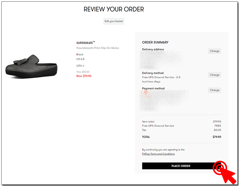The width and height of the screenshot is (239, 186).
Task: Click the Was $110.00 crossed-out price
Action: (x=83, y=72)
